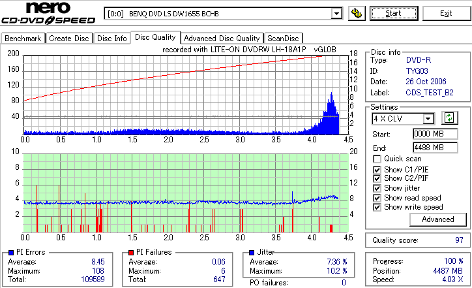Screen dimensions: 472x288
Task: Select the Advanced Disc Quality tab
Action: point(222,39)
